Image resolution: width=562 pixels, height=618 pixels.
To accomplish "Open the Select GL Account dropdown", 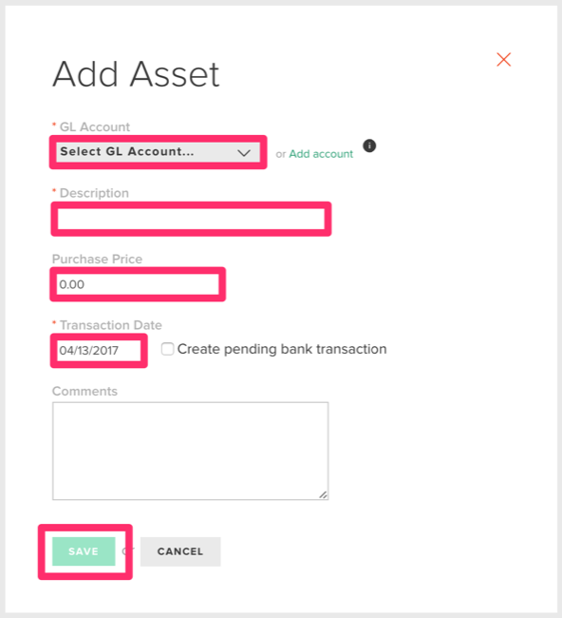I will click(x=159, y=152).
